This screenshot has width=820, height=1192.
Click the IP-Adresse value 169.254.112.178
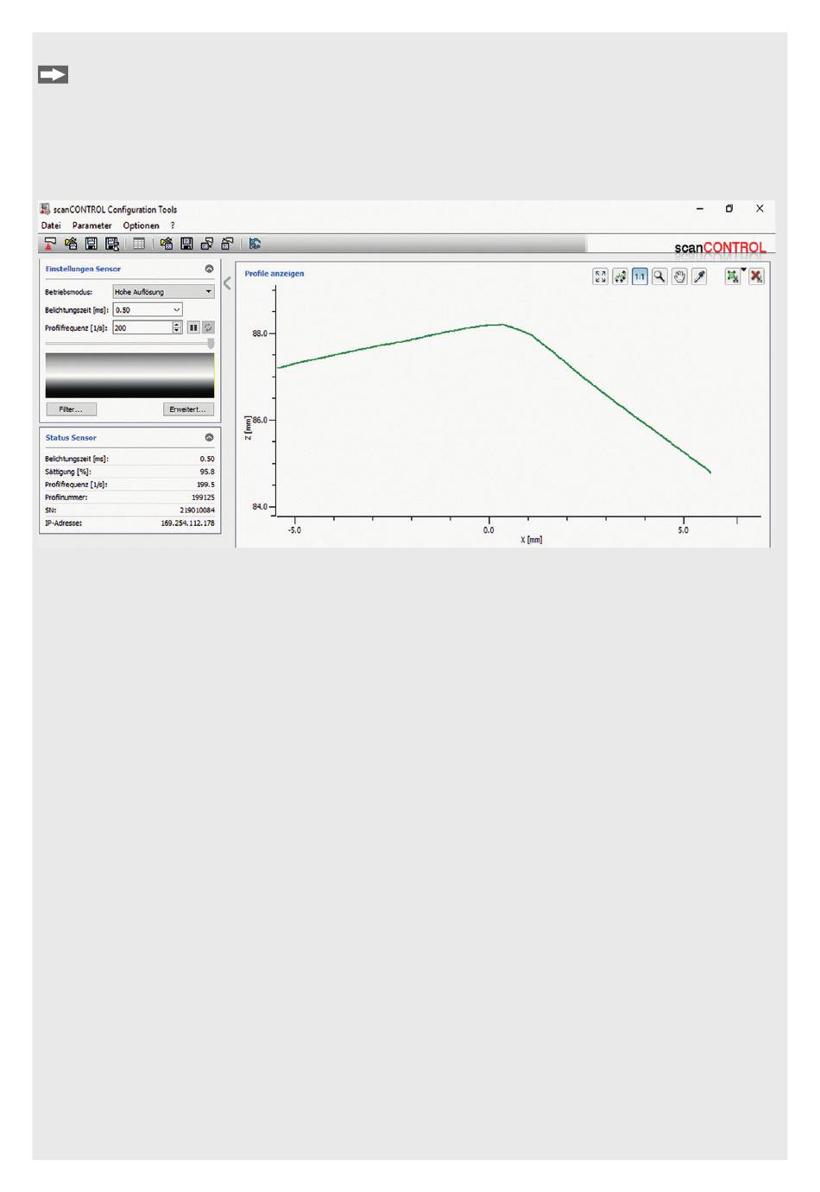[x=187, y=523]
